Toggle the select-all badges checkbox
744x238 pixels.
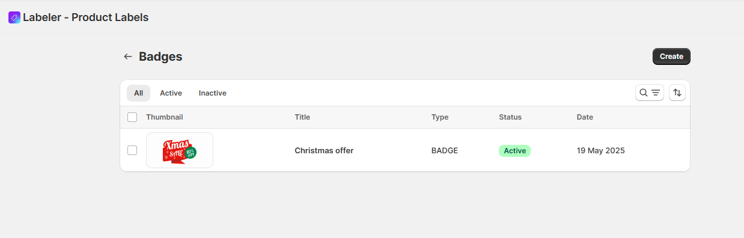132,117
